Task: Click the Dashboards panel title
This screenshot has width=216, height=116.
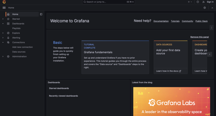Action: pyautogui.click(x=54, y=82)
